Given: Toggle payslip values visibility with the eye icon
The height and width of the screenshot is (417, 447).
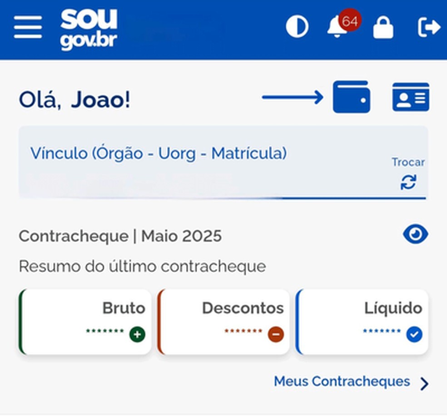Looking at the screenshot, I should click(415, 233).
